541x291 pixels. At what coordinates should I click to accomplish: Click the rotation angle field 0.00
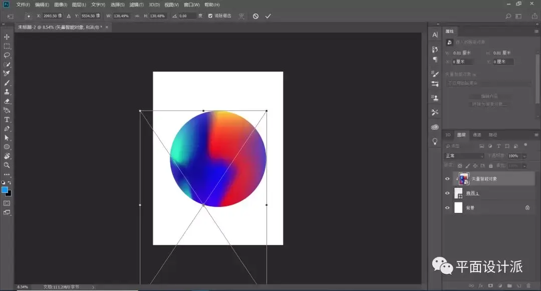(x=187, y=16)
